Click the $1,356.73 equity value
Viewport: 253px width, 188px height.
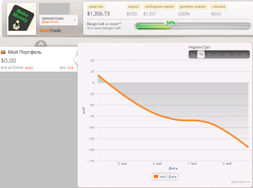coord(98,14)
